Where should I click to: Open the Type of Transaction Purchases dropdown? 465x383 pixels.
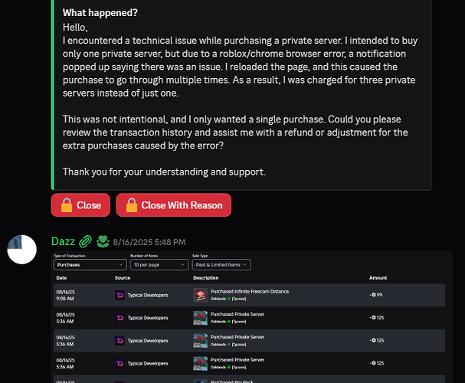tap(86, 264)
